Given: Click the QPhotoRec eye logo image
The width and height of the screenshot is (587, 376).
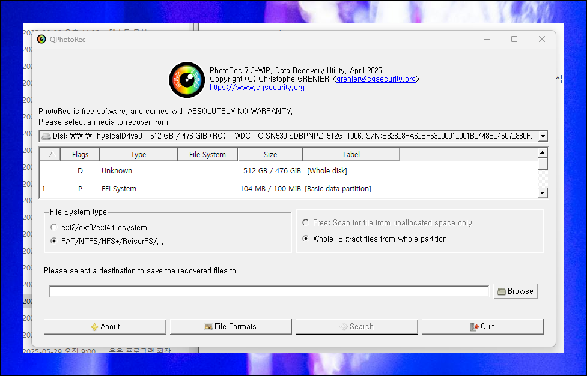Looking at the screenshot, I should [x=187, y=80].
